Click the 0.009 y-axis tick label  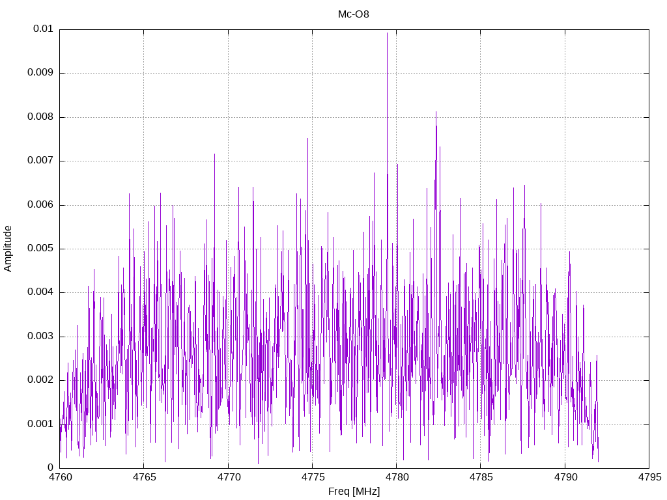40,73
